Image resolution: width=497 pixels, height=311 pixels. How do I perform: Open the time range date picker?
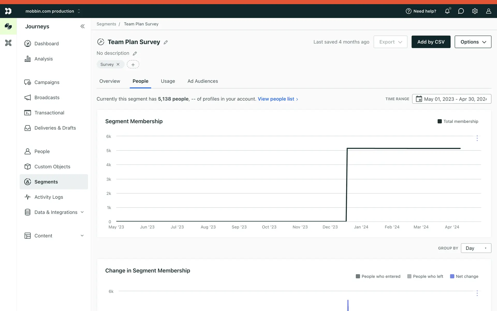click(451, 99)
